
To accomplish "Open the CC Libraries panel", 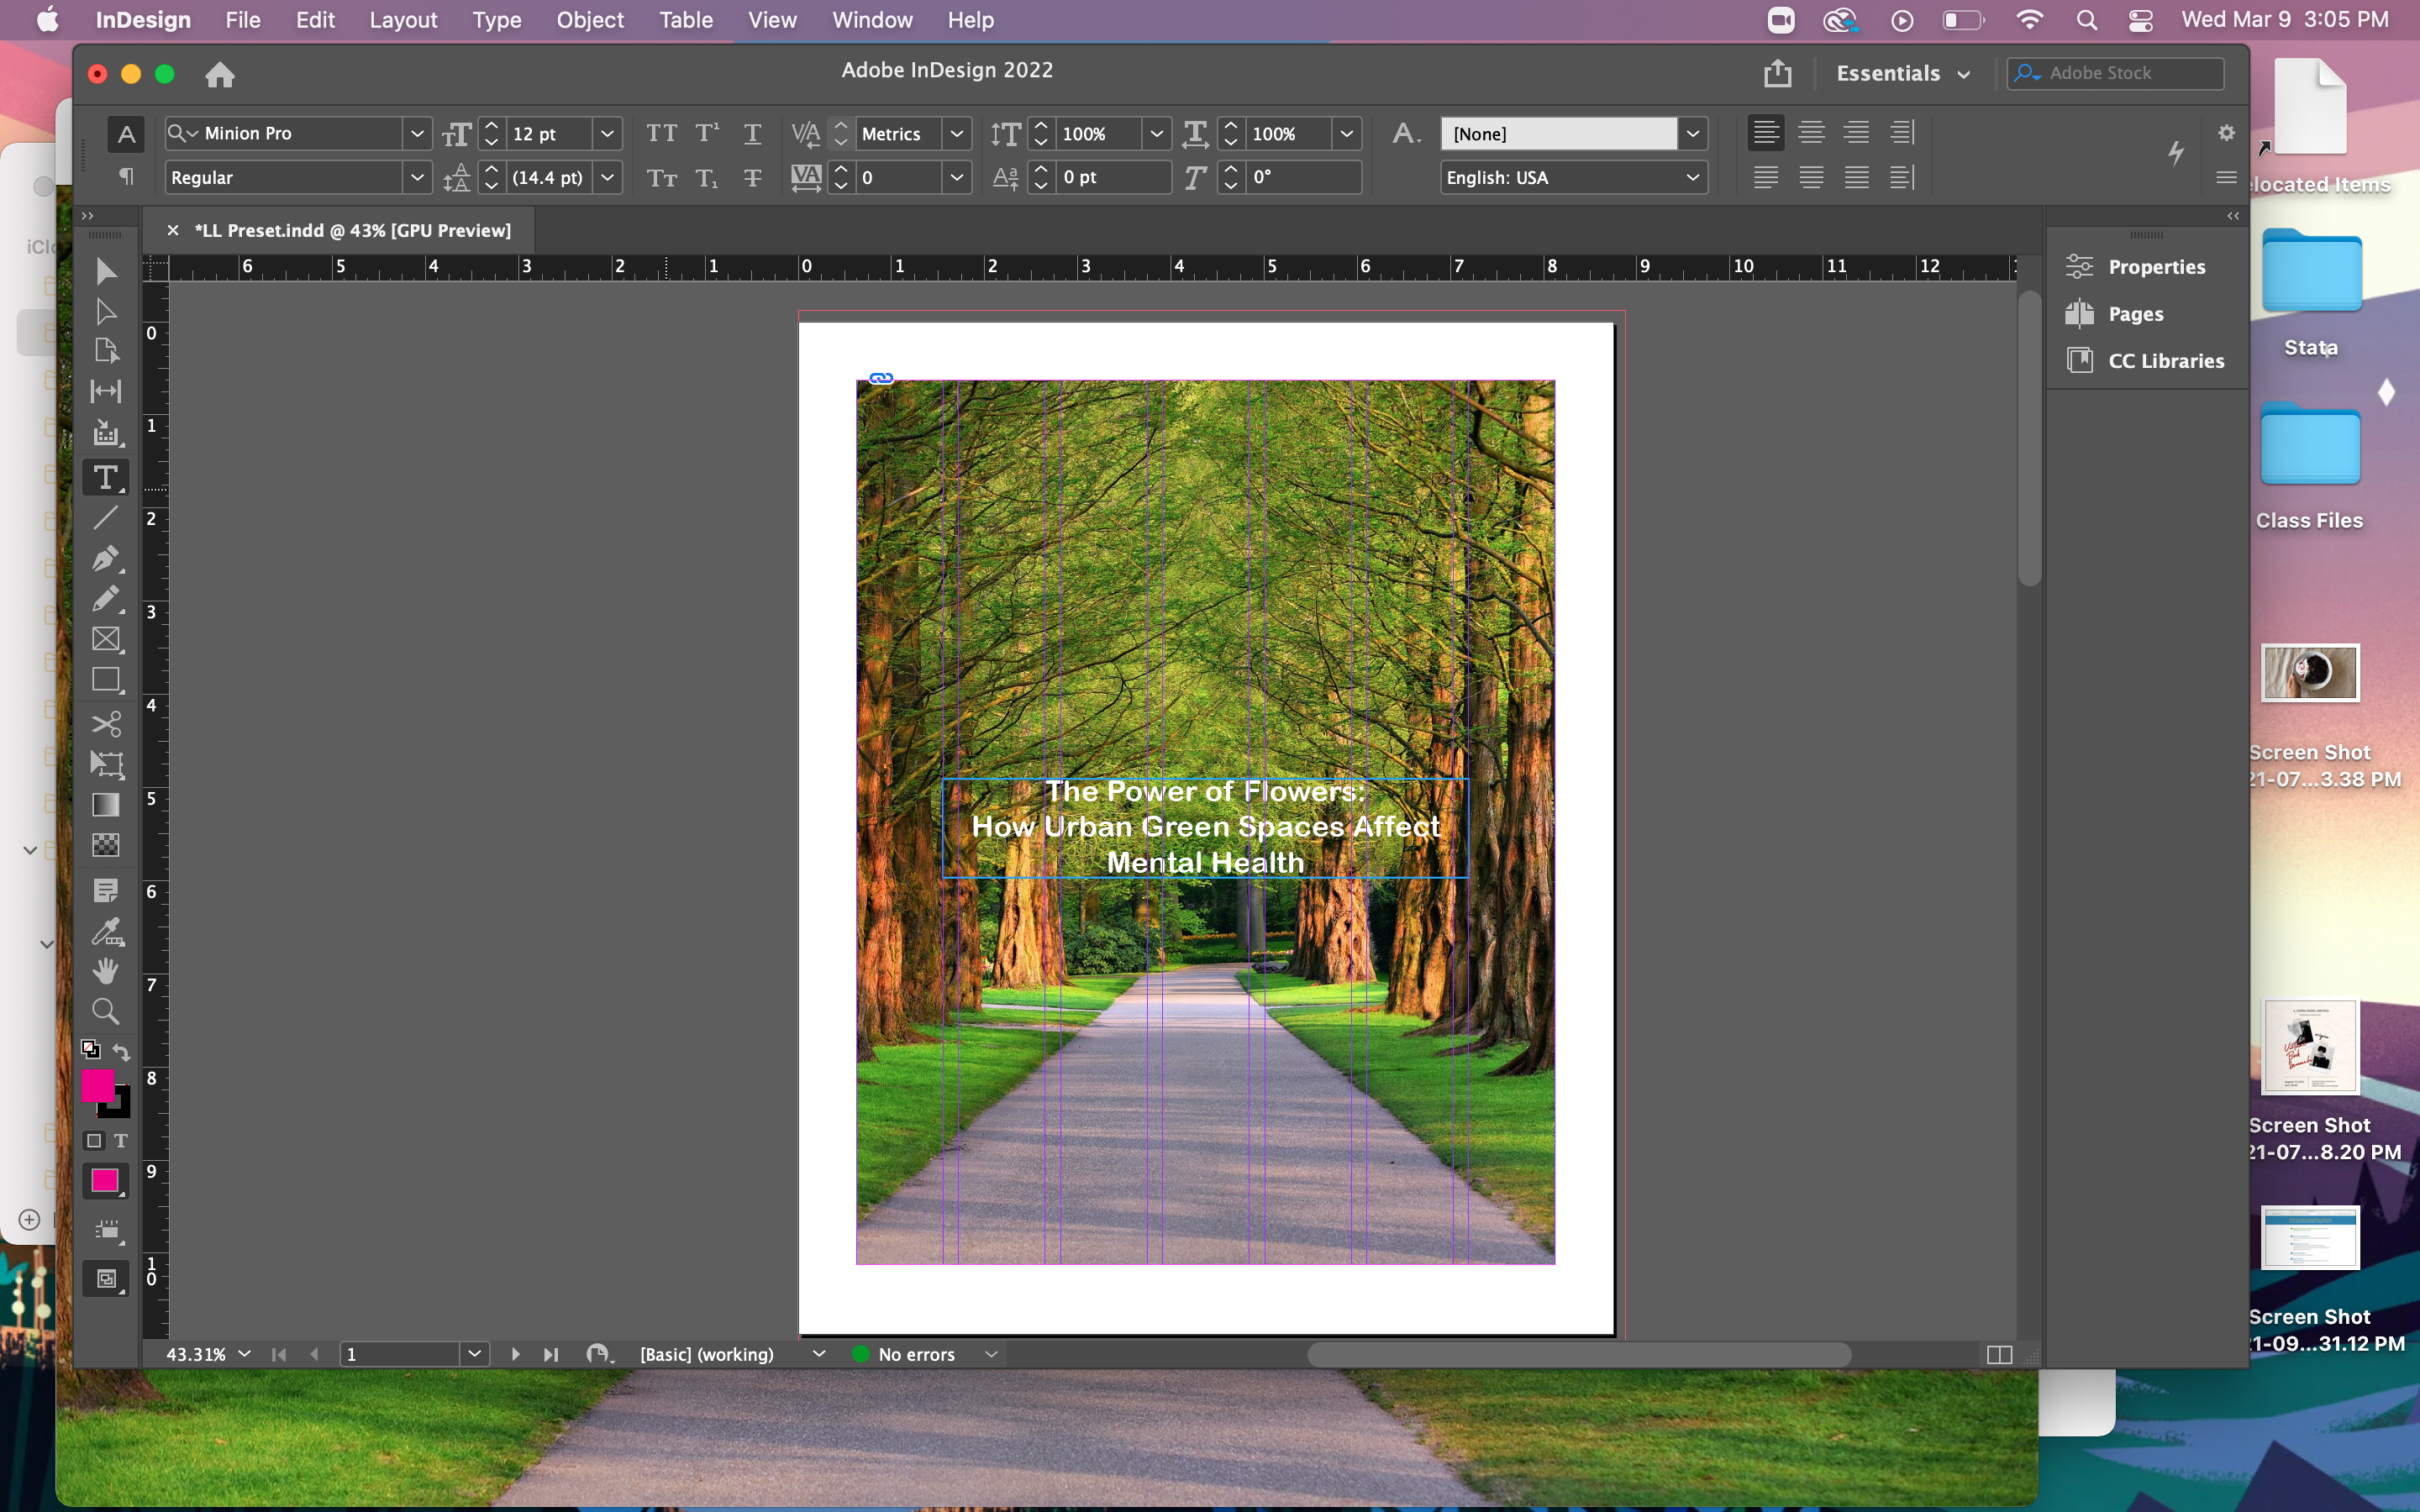I will pos(2165,361).
